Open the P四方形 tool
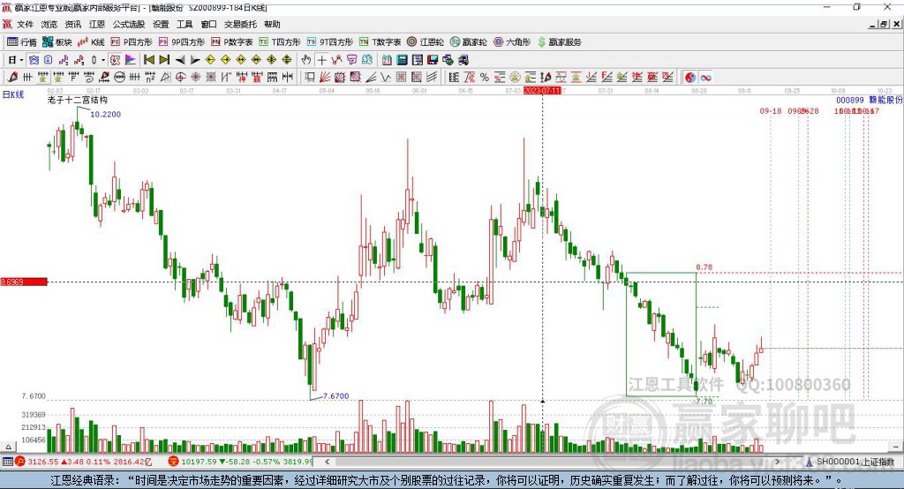Screen dimensions: 904x489 point(132,42)
